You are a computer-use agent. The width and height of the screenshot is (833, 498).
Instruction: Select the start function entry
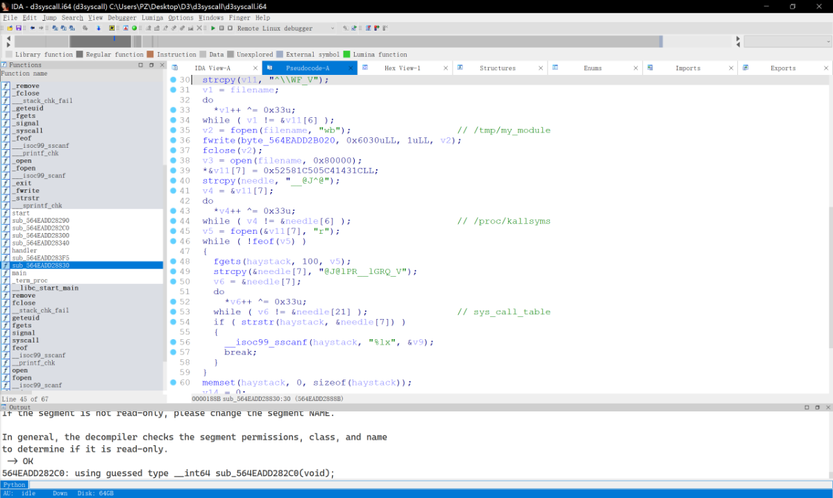pyautogui.click(x=82, y=213)
